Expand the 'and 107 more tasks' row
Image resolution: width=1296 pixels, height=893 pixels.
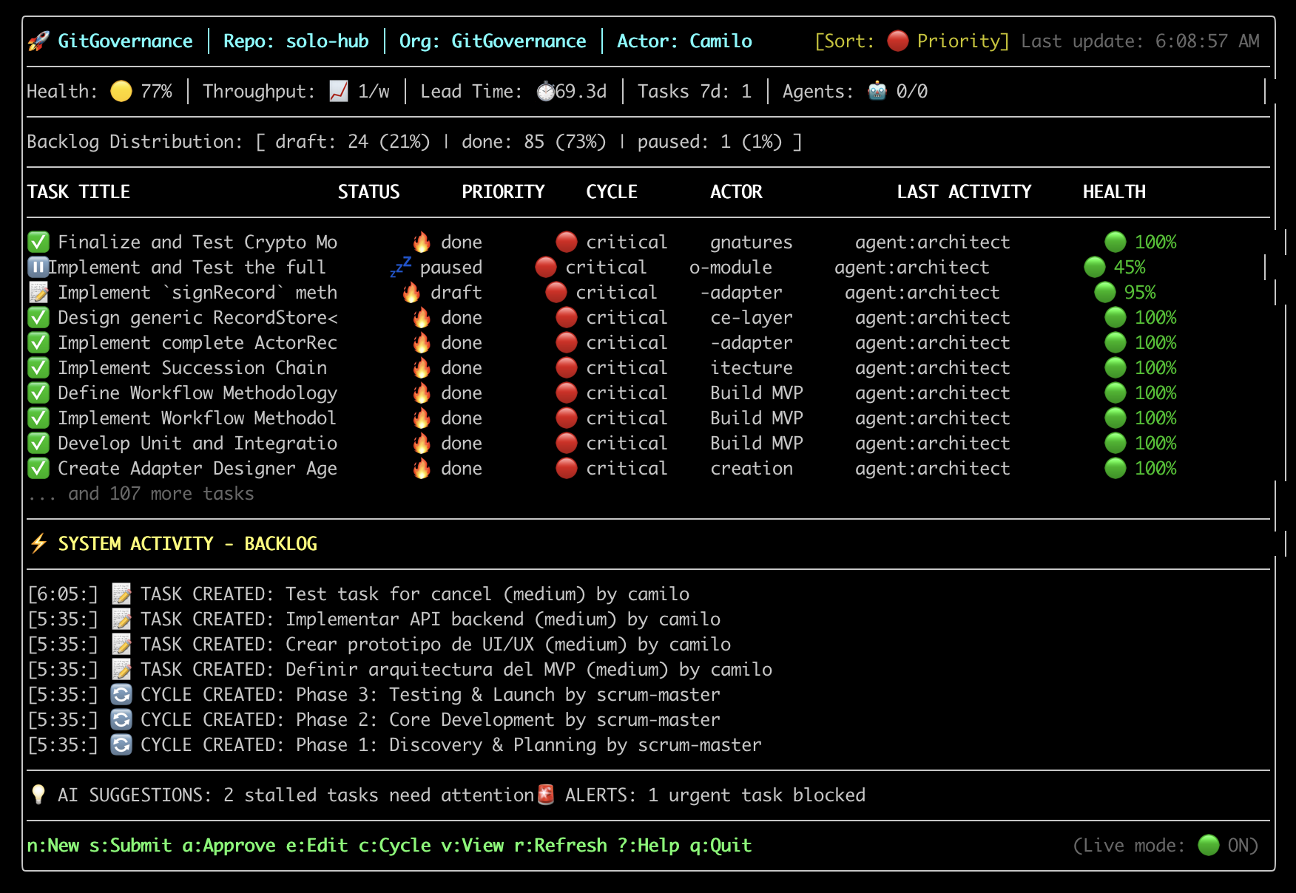point(141,494)
